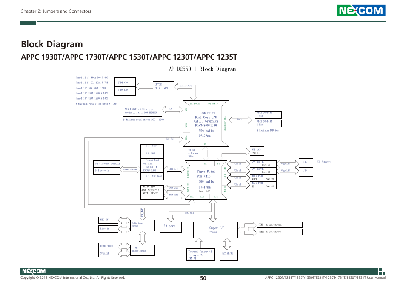Image resolution: width=406 pixels, height=286 pixels.
Task: Click the green squares icon at footer right
Action: [x=382, y=271]
